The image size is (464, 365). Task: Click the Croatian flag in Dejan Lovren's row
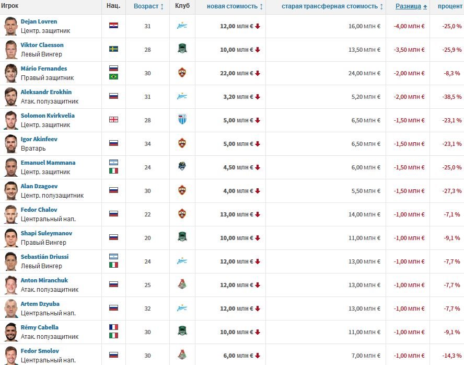point(113,26)
